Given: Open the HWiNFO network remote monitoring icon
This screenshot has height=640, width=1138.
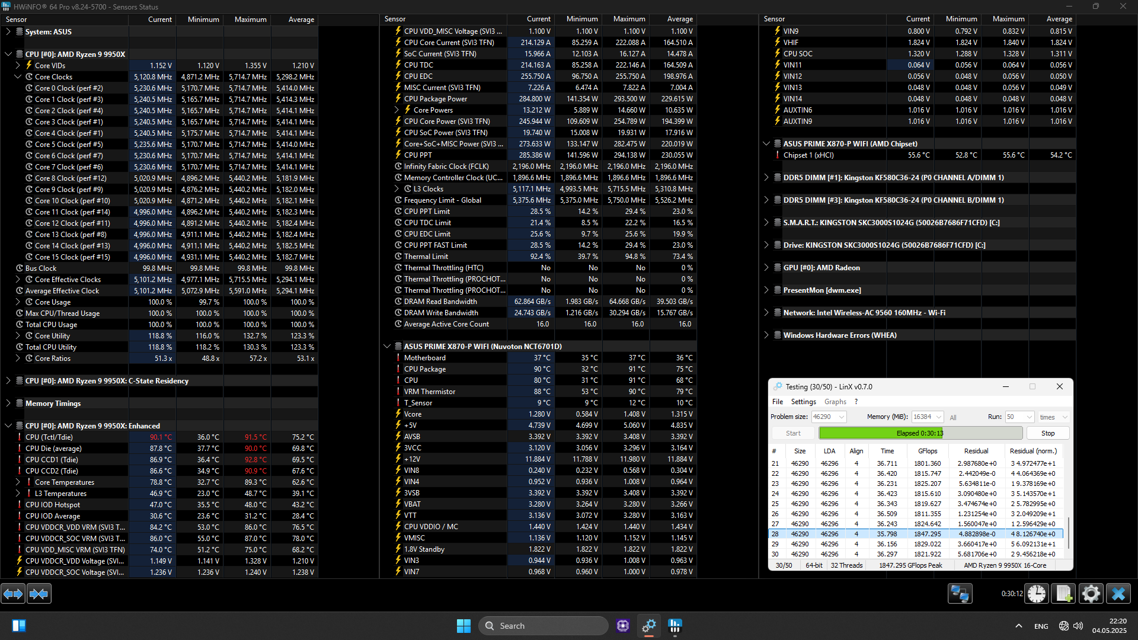Looking at the screenshot, I should click(x=960, y=593).
